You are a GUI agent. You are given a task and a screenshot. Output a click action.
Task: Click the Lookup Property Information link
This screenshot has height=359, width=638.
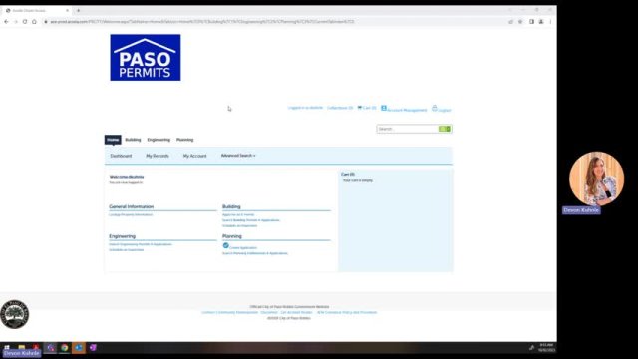click(131, 215)
